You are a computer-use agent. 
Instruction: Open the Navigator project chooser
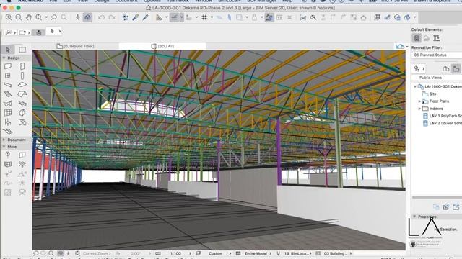pyautogui.click(x=419, y=69)
